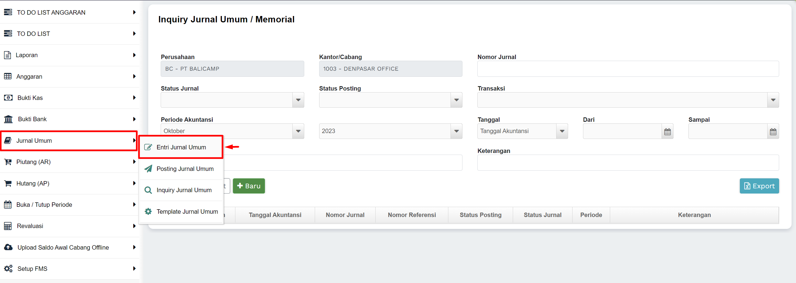Viewport: 796px width, 283px height.
Task: Expand the Status Jurnal dropdown
Action: pyautogui.click(x=298, y=100)
